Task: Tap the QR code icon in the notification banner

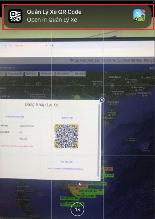Action: pyautogui.click(x=15, y=16)
